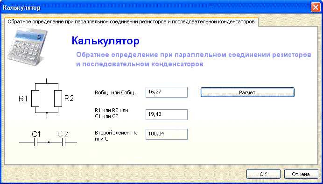Run the calculation with Расчет button
Image resolution: width=323 pixels, height=184 pixels.
(247, 92)
